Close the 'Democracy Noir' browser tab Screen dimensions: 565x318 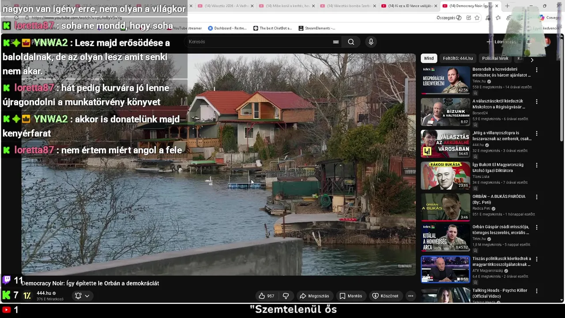pyautogui.click(x=497, y=6)
